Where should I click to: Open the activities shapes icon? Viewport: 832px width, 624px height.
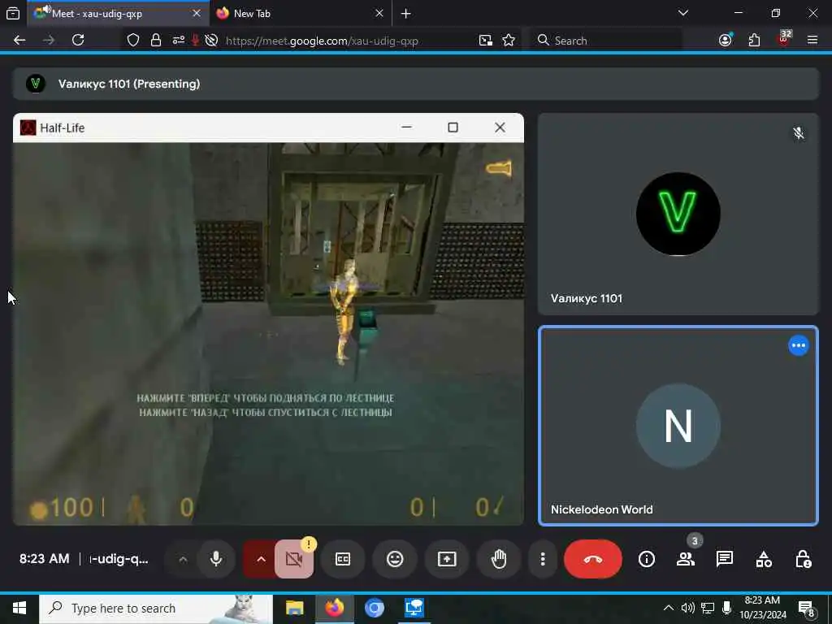point(764,559)
